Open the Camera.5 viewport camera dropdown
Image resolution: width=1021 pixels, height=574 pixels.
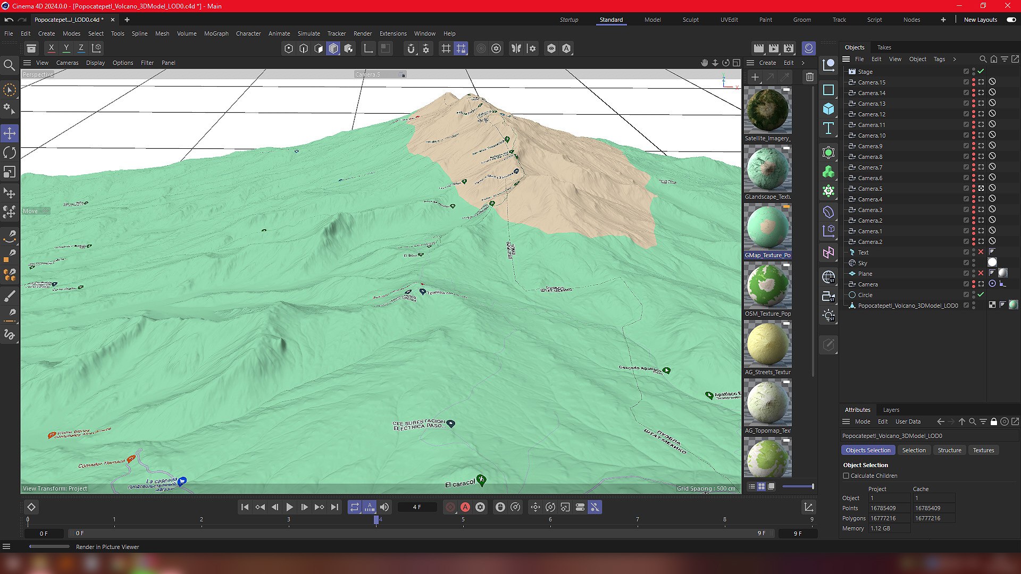tap(380, 74)
